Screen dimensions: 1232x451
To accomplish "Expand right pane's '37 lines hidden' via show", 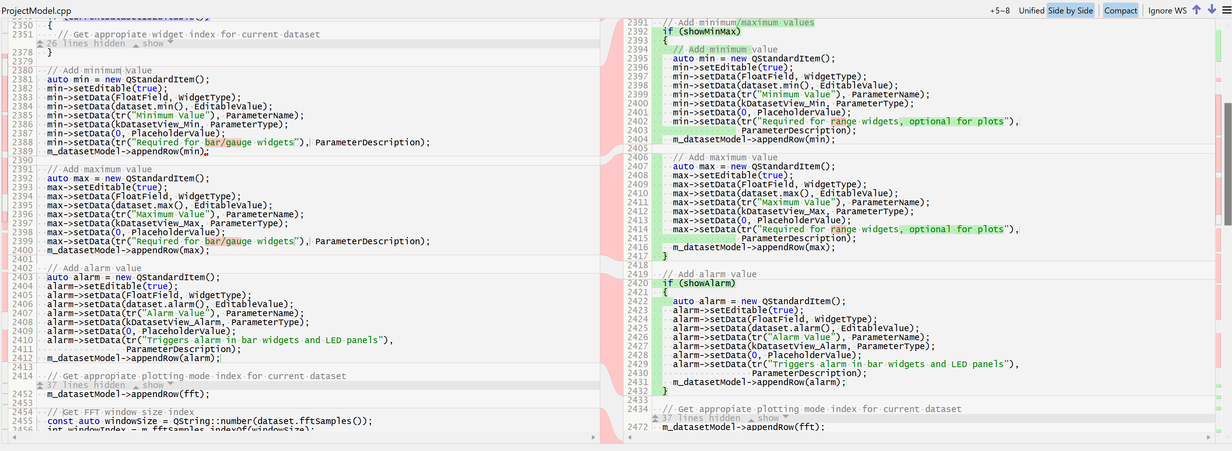I will (768, 418).
